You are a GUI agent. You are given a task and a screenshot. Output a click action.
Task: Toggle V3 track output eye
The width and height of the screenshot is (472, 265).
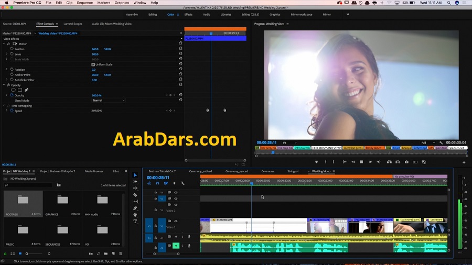(176, 198)
